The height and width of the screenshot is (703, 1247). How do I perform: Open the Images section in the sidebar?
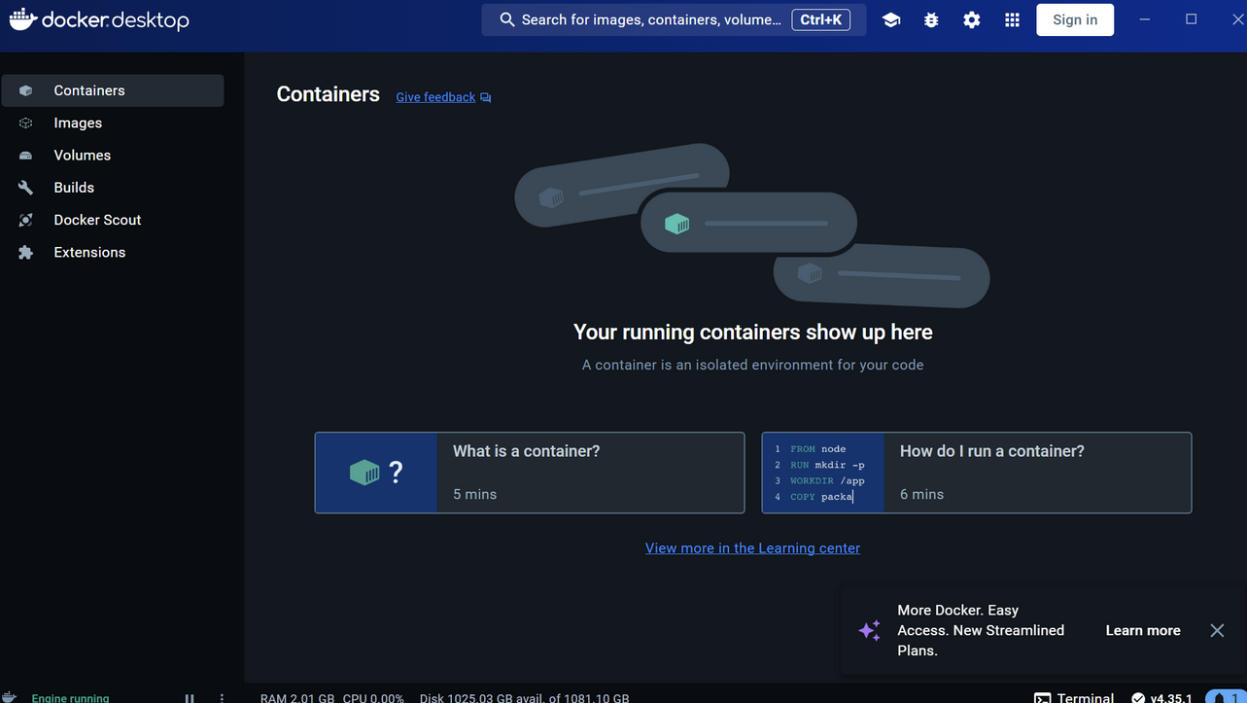113,123
